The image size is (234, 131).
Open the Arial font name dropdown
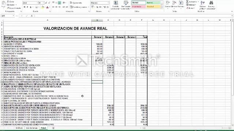(x=37, y=3)
